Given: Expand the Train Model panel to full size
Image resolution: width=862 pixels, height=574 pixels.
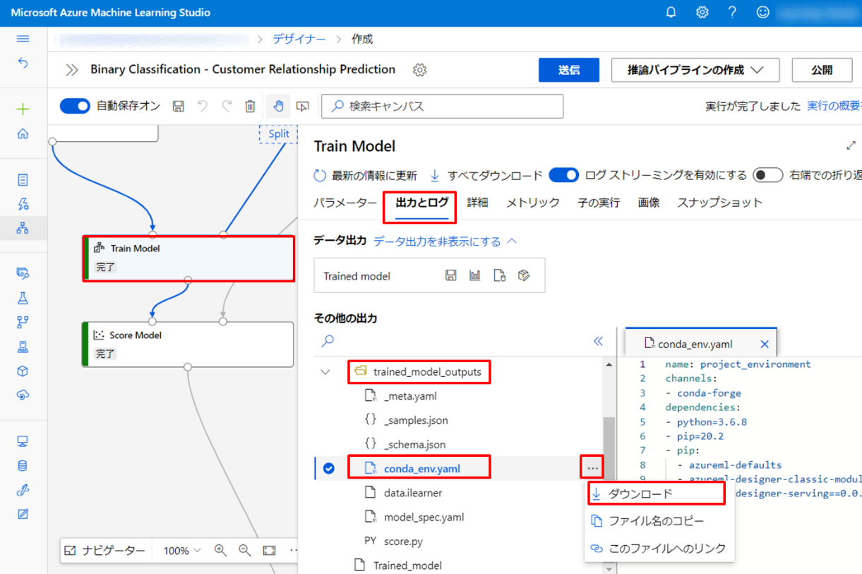Looking at the screenshot, I should [850, 146].
